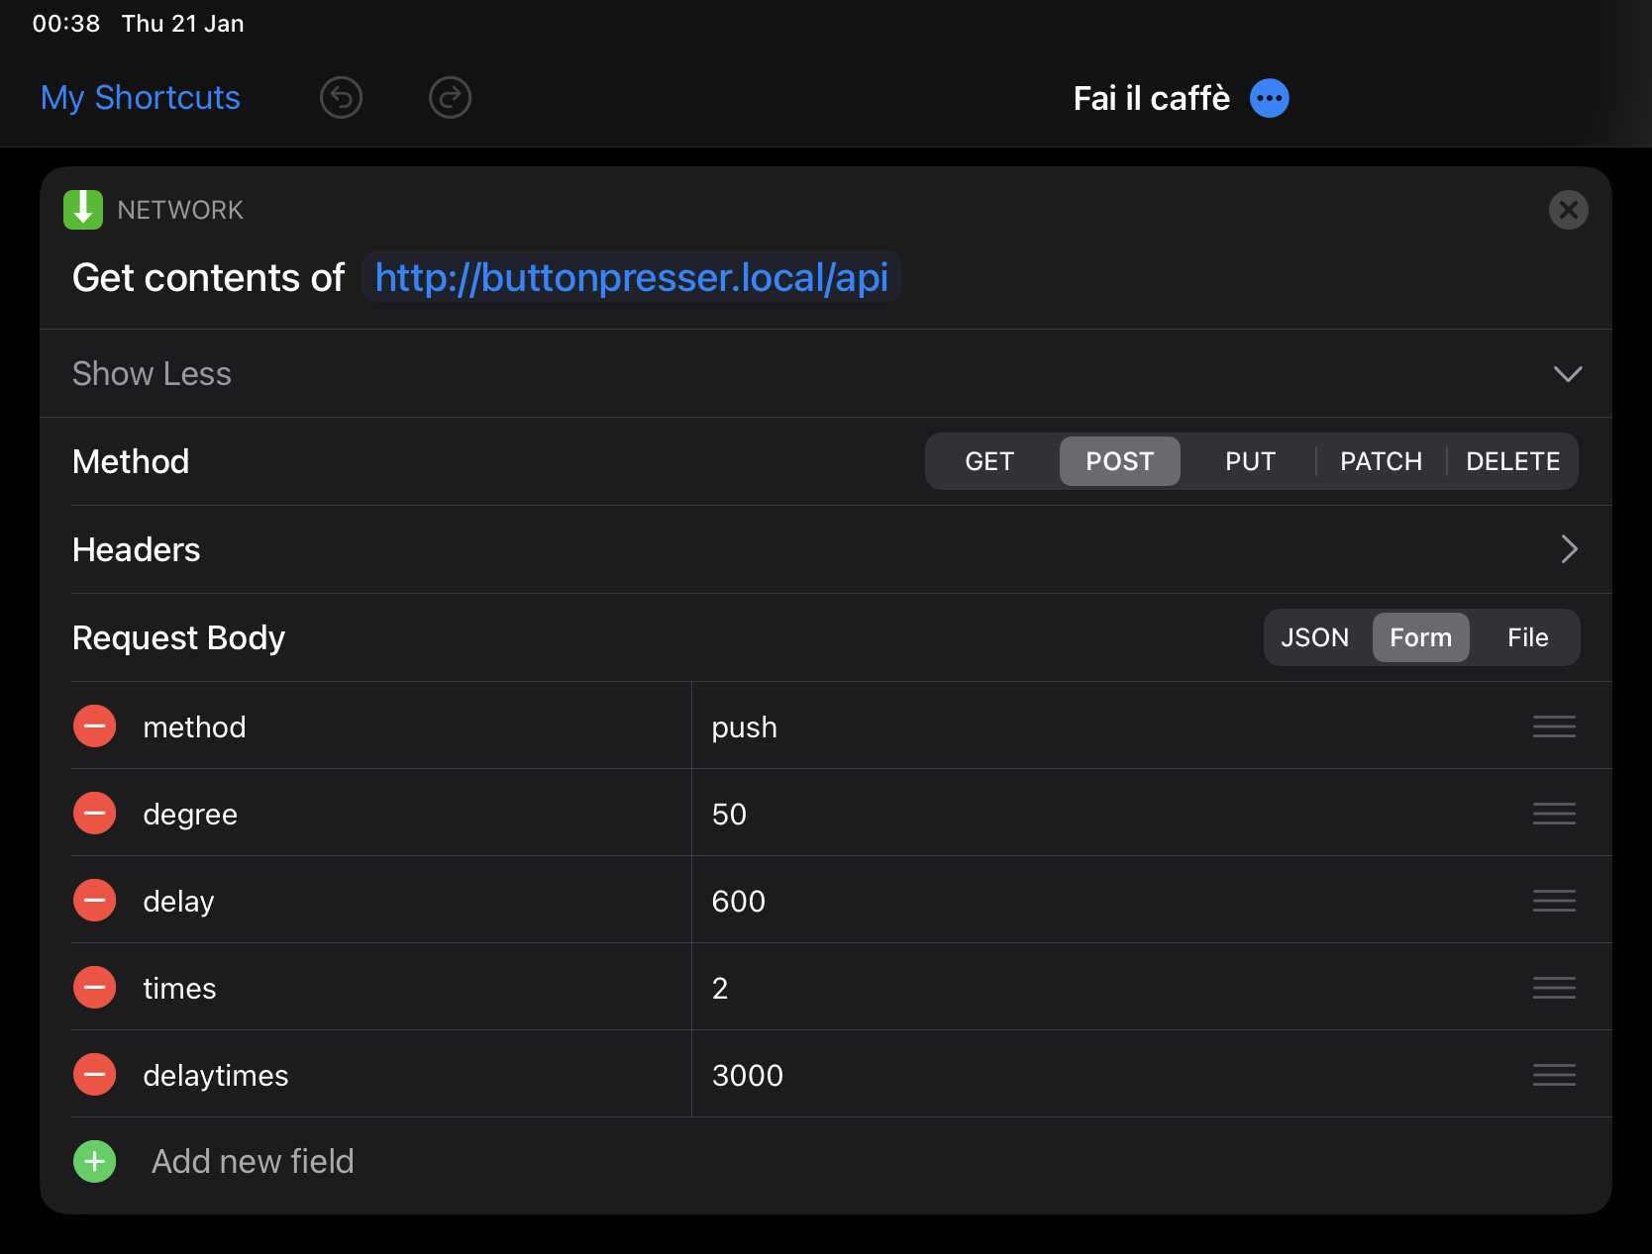
Task: Select the DELETE method tab
Action: point(1512,460)
